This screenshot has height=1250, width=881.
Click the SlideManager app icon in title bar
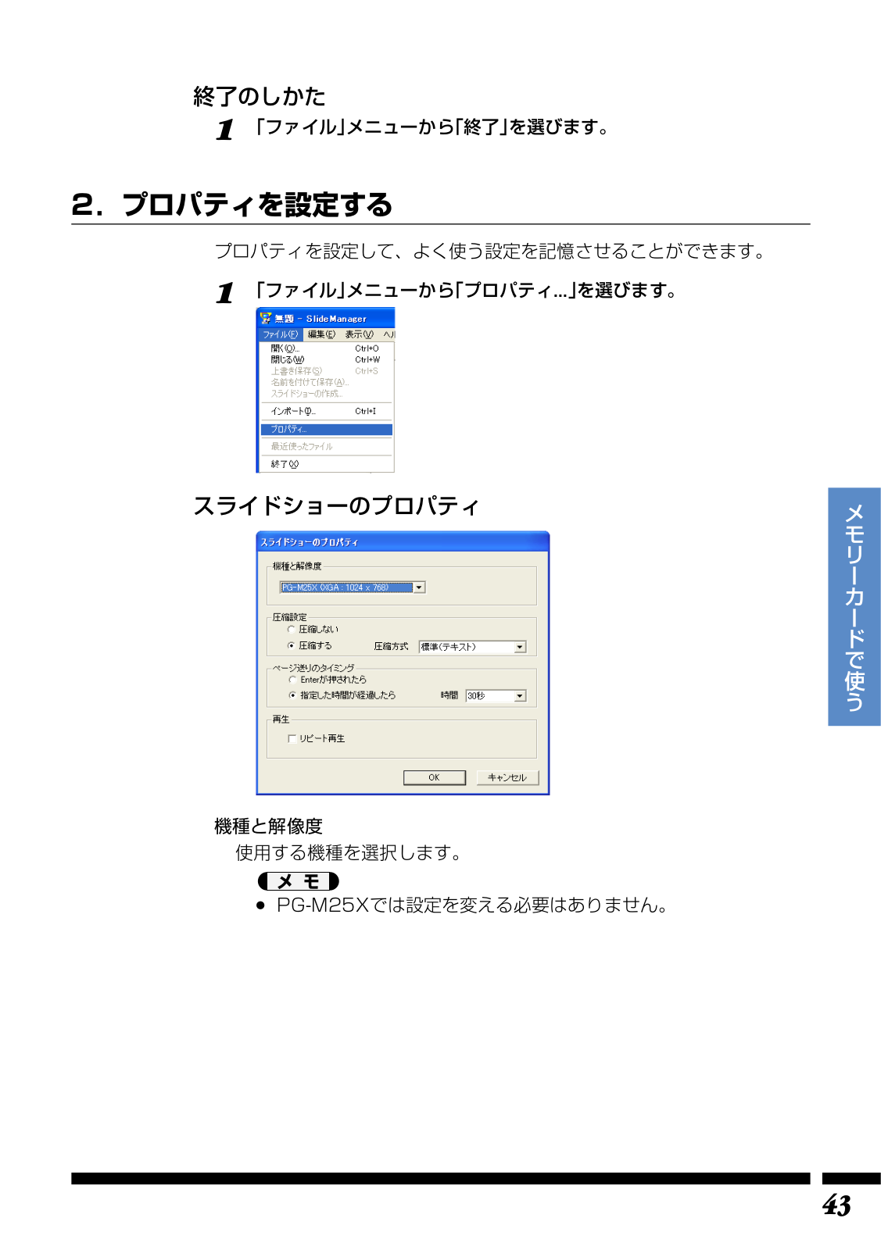click(x=266, y=318)
